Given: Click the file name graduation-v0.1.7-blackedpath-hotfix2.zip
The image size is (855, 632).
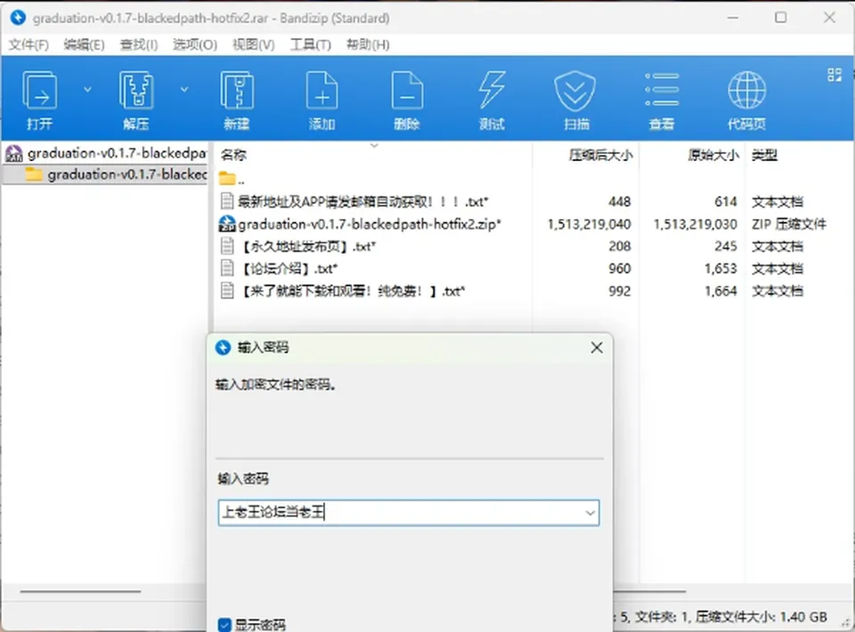Looking at the screenshot, I should 369,224.
